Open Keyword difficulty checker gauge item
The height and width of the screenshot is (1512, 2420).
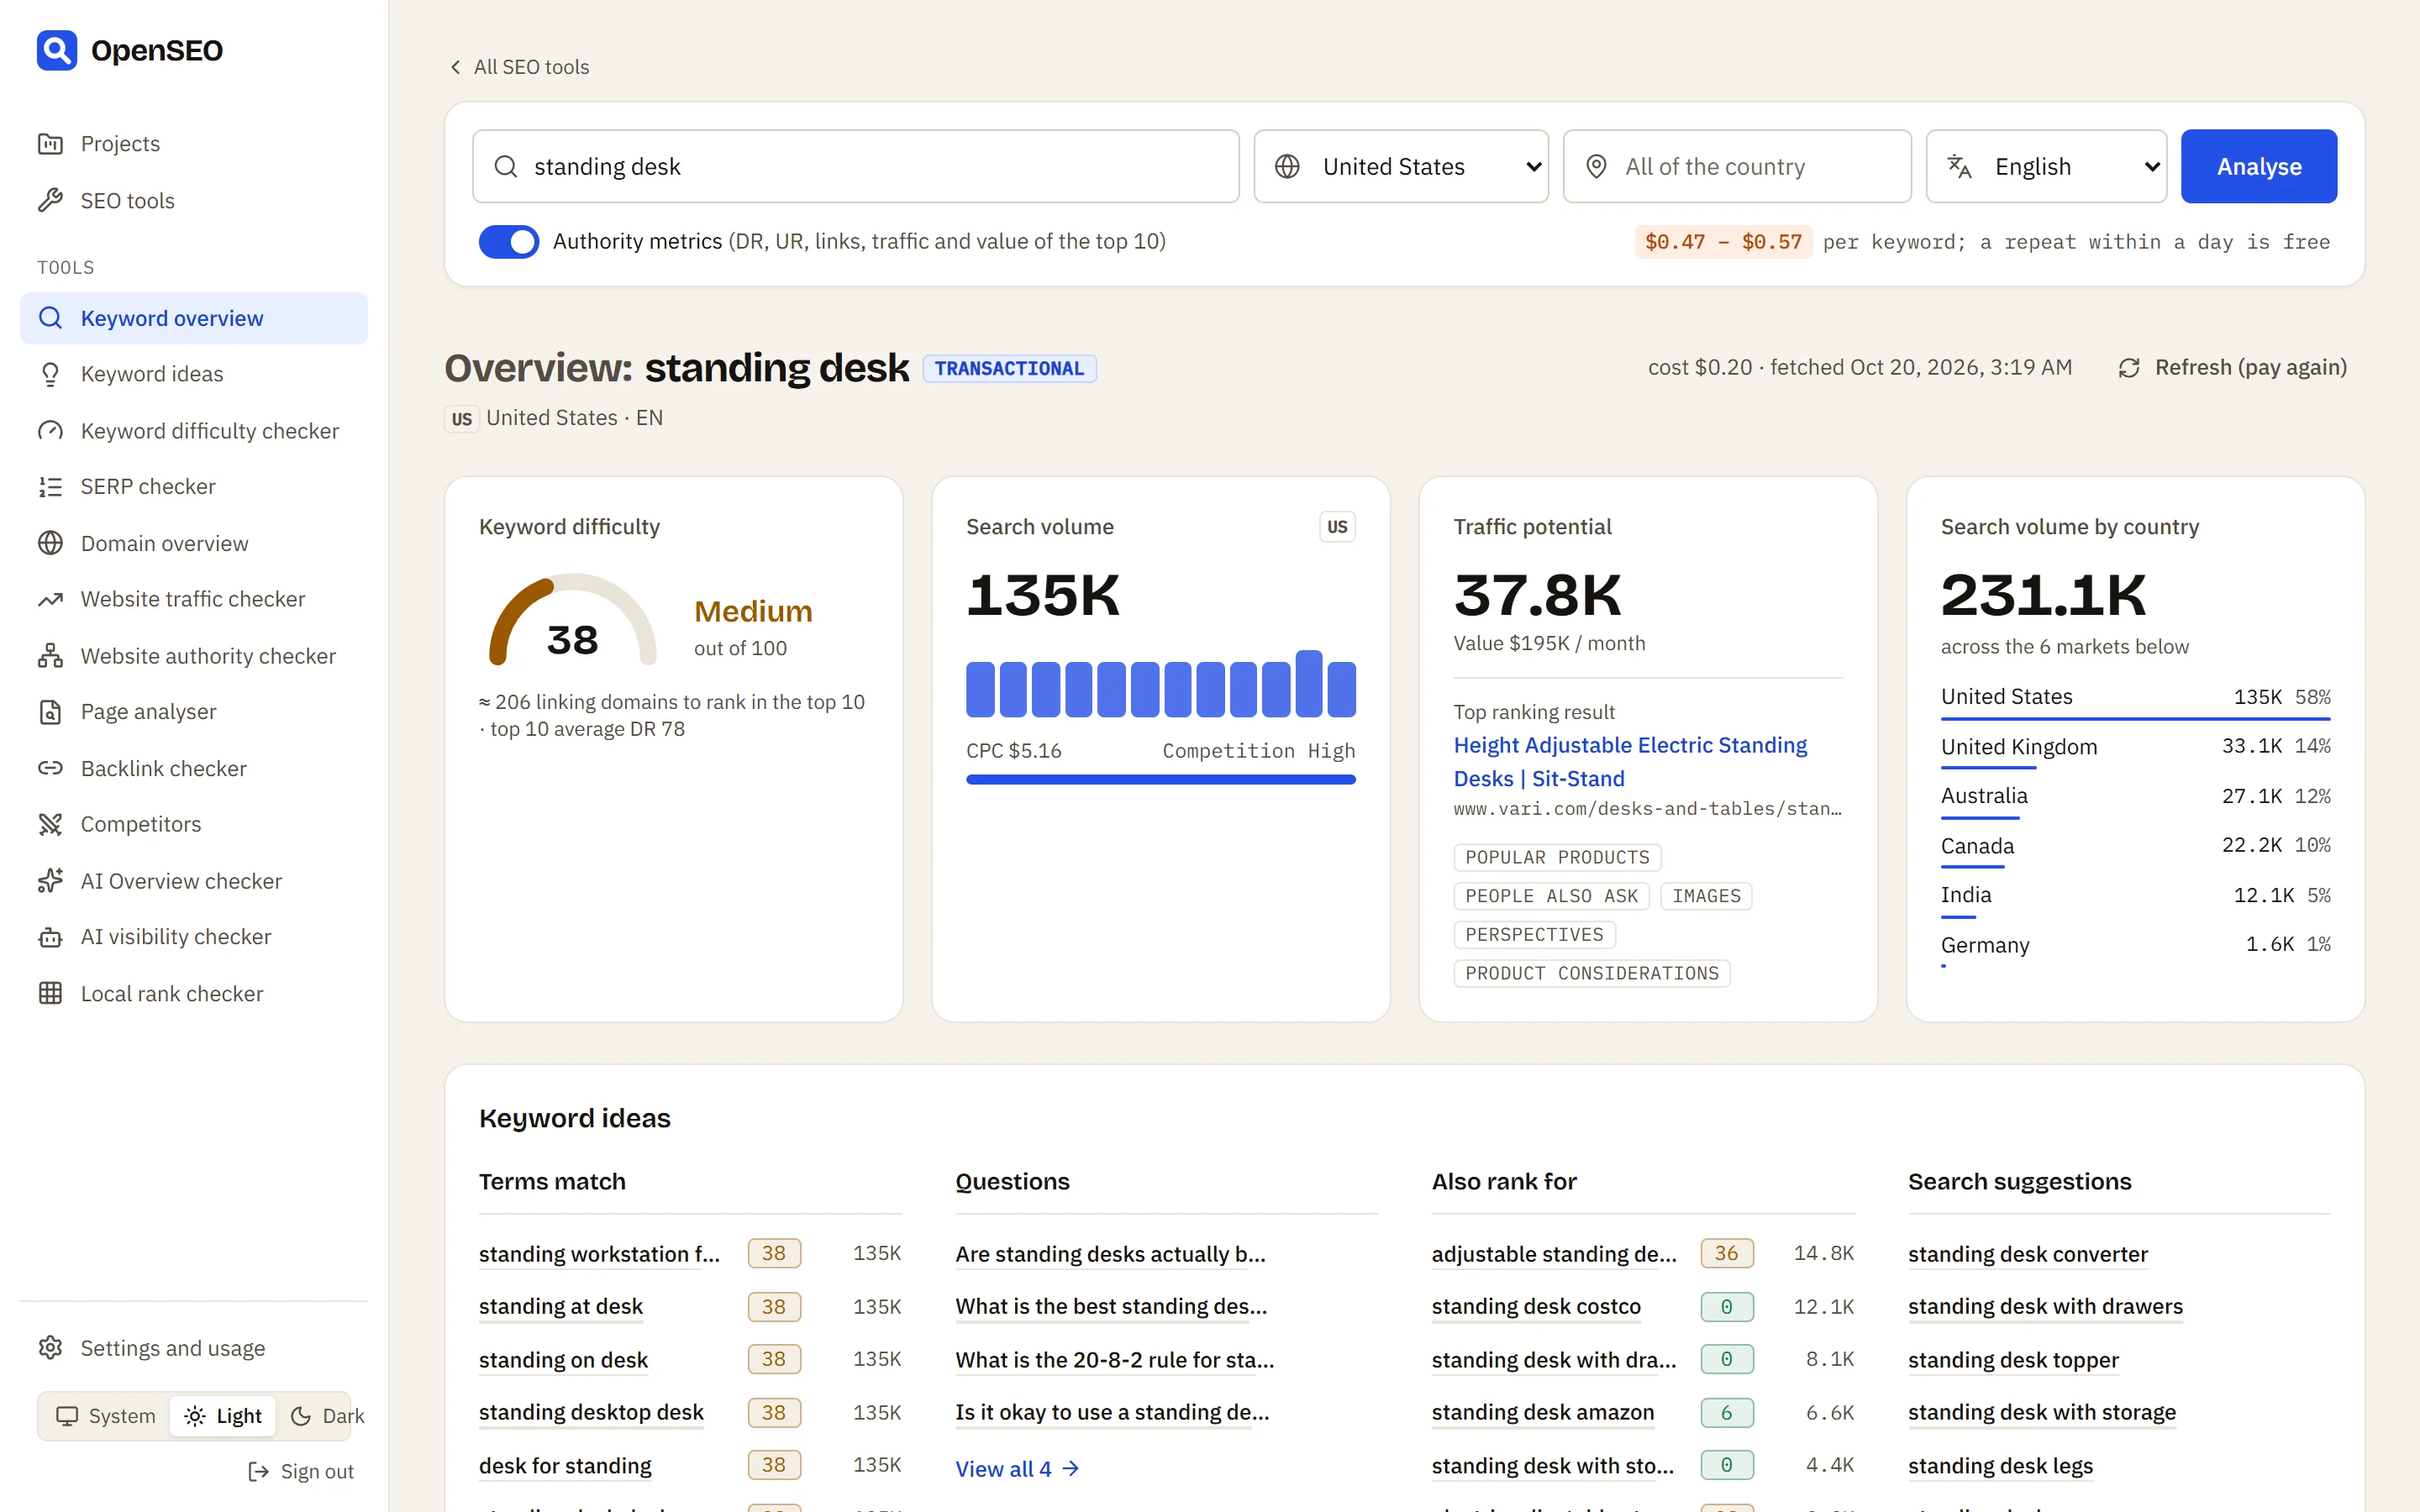tap(193, 430)
